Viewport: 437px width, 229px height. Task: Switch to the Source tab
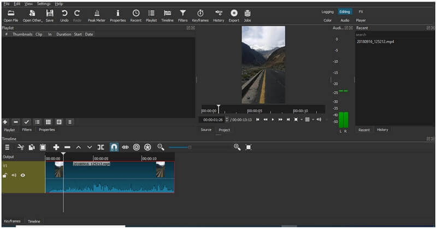[206, 130]
